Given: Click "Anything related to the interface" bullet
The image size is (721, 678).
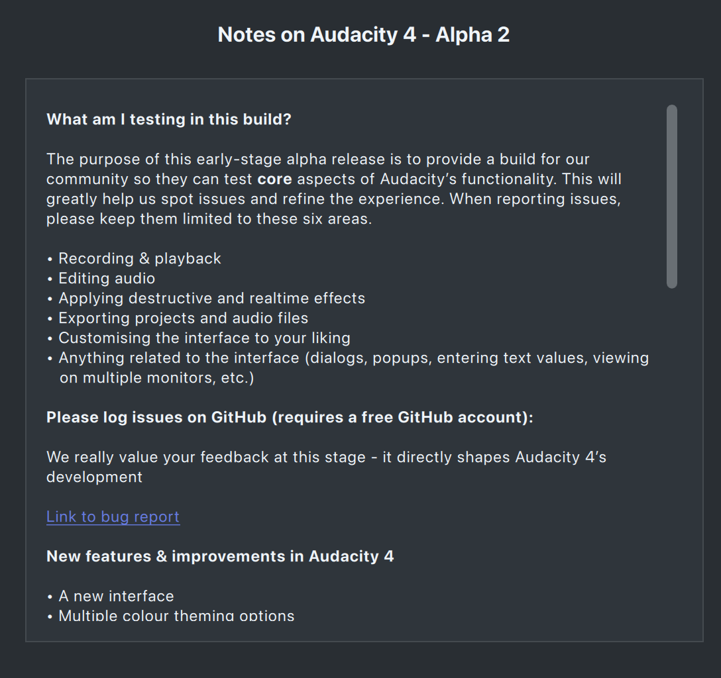Looking at the screenshot, I should coord(353,358).
